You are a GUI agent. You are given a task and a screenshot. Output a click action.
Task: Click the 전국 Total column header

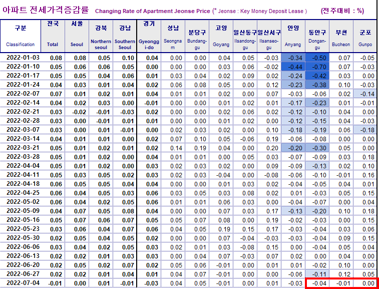[53, 36]
